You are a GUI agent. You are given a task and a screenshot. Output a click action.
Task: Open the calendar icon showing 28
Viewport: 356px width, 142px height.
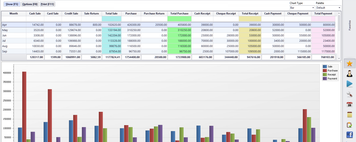[x=349, y=104]
